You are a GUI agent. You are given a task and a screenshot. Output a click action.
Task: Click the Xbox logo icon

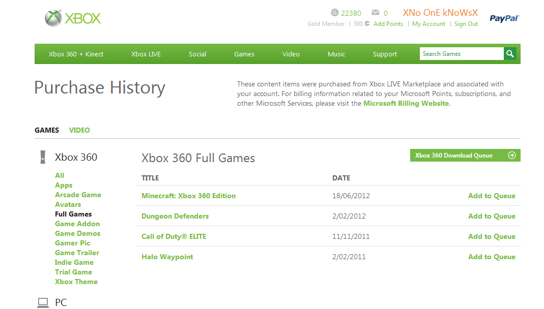pyautogui.click(x=53, y=19)
